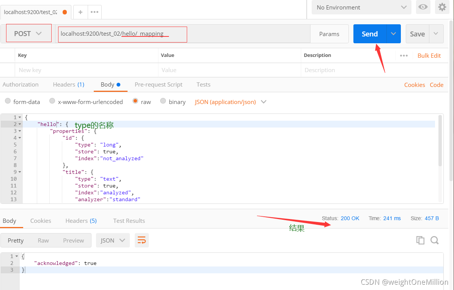Image resolution: width=454 pixels, height=290 pixels.
Task: Select x-www-form-urlencoded body type
Action: [52, 101]
